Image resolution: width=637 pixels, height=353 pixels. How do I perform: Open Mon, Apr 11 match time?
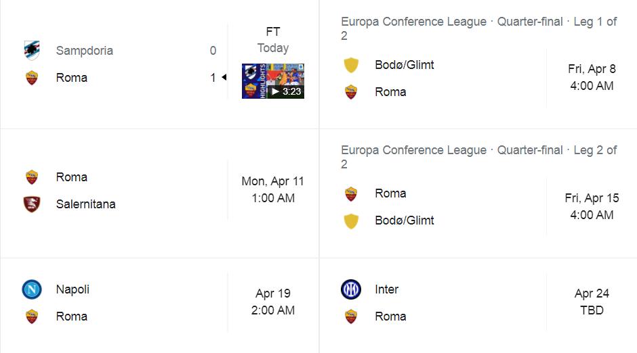(273, 189)
